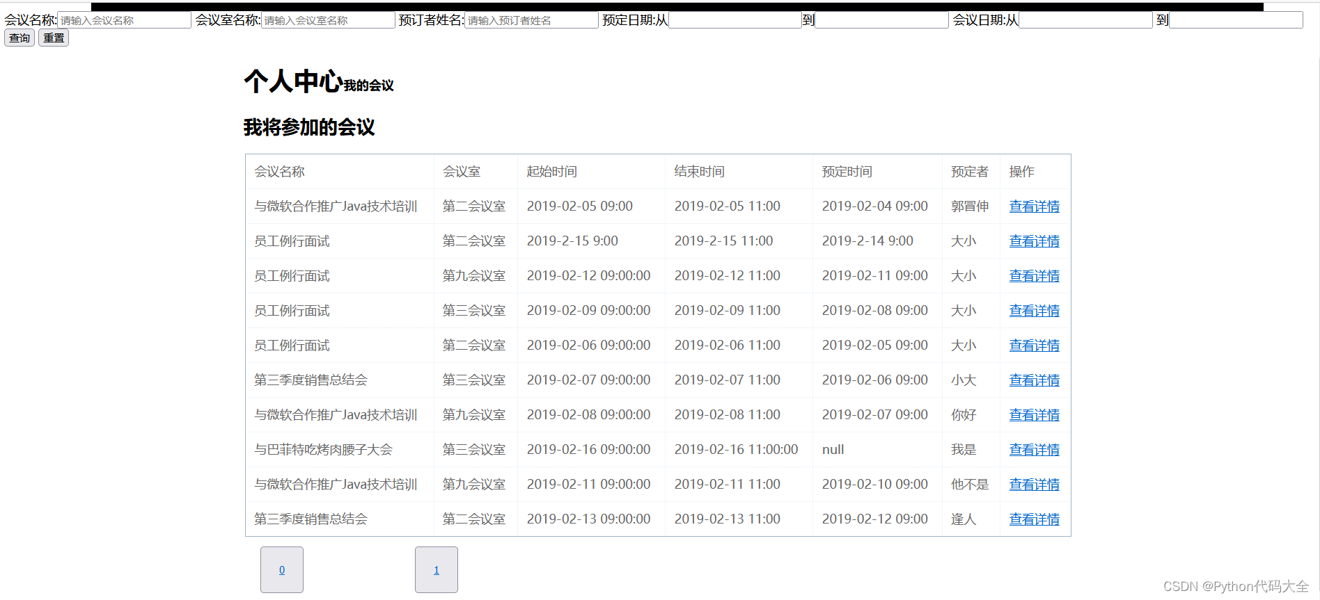
Task: Click the 会议日期 end date field
Action: click(x=1236, y=20)
